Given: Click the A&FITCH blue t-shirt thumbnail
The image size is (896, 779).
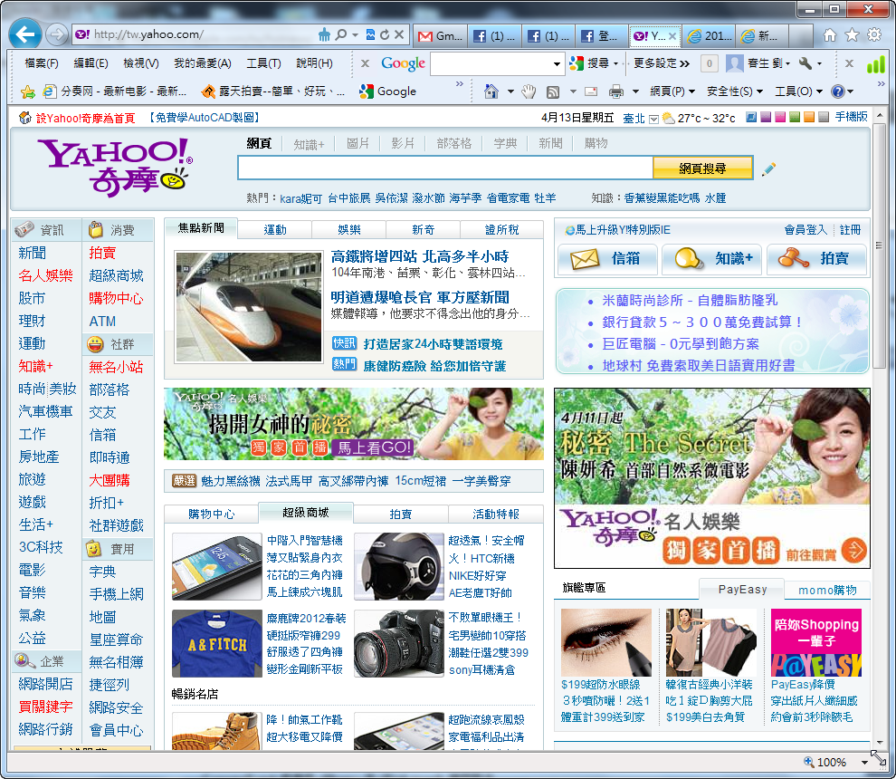Looking at the screenshot, I should (217, 643).
